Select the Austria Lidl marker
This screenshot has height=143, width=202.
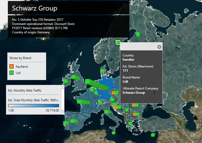click(x=112, y=99)
